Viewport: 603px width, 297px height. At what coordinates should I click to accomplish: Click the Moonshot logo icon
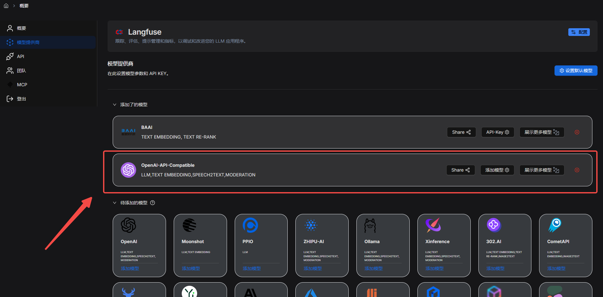189,225
